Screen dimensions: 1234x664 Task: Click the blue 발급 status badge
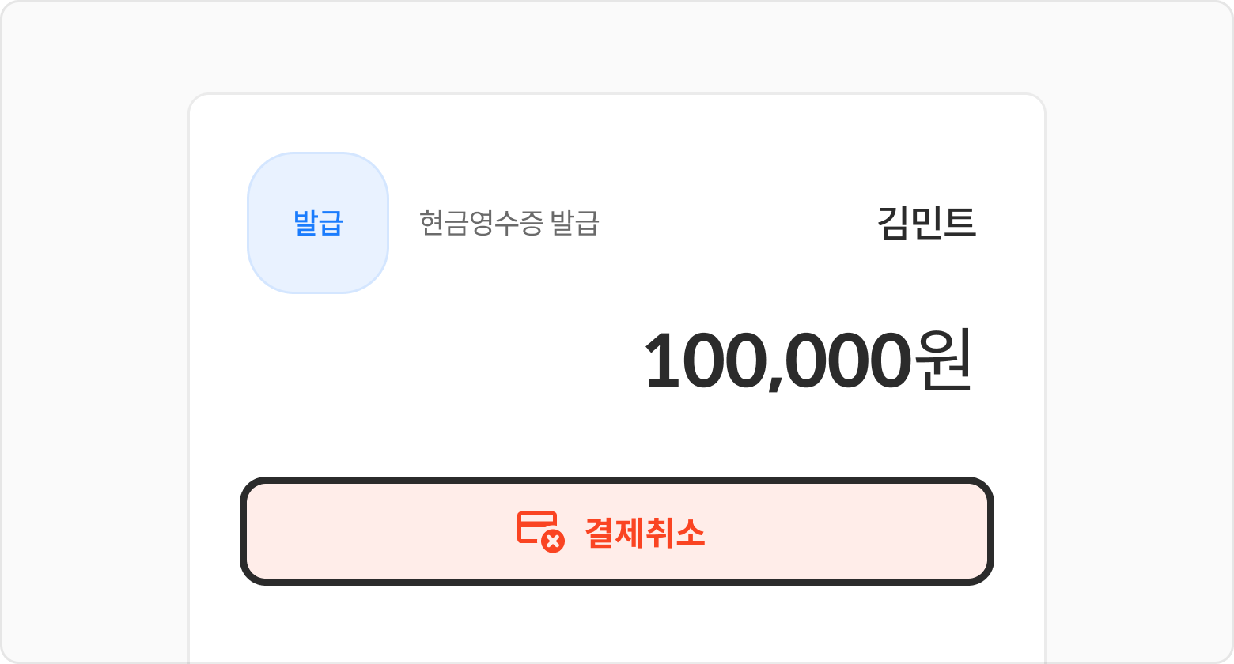point(318,223)
